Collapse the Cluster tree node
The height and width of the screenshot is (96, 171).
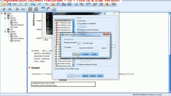[x=5, y=32]
